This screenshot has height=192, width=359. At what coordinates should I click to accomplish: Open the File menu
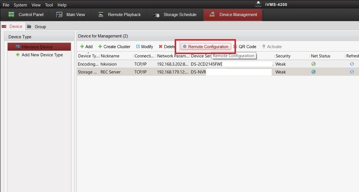coord(6,5)
